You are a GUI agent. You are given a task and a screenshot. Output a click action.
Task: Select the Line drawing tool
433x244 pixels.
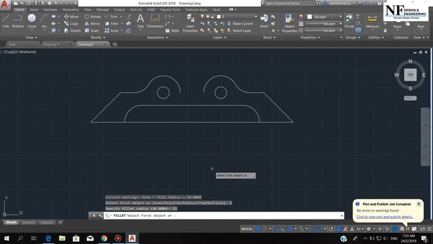[6, 21]
